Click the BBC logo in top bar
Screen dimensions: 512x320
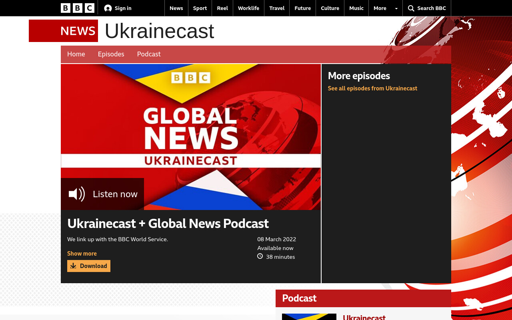click(78, 8)
